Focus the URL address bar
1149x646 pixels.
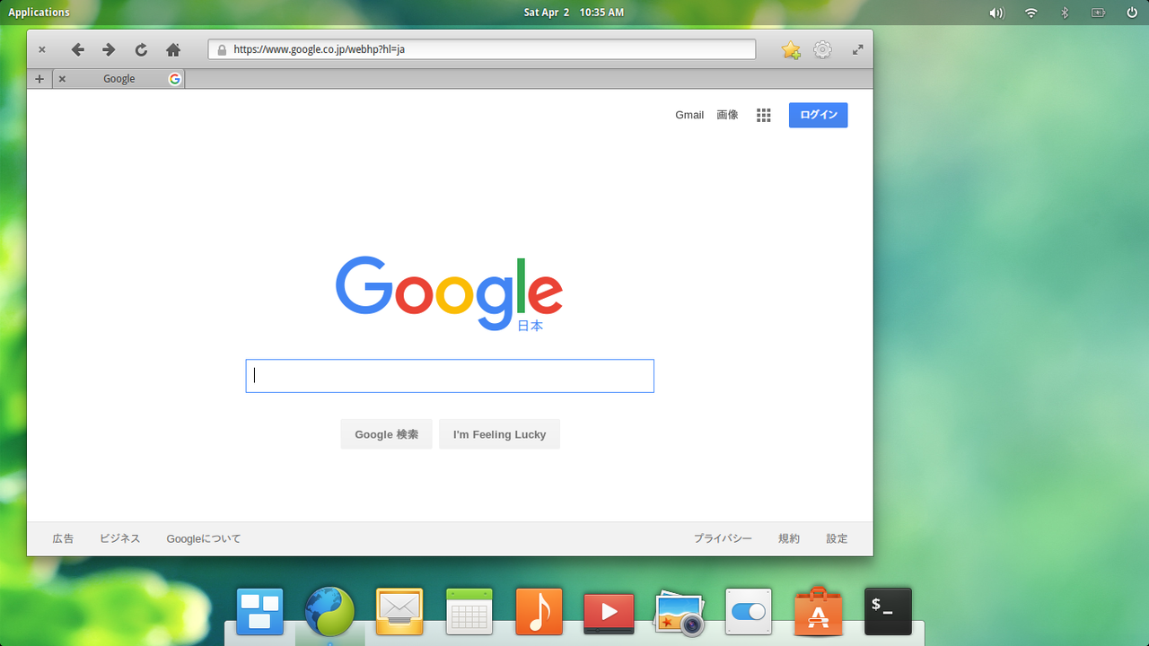(482, 49)
